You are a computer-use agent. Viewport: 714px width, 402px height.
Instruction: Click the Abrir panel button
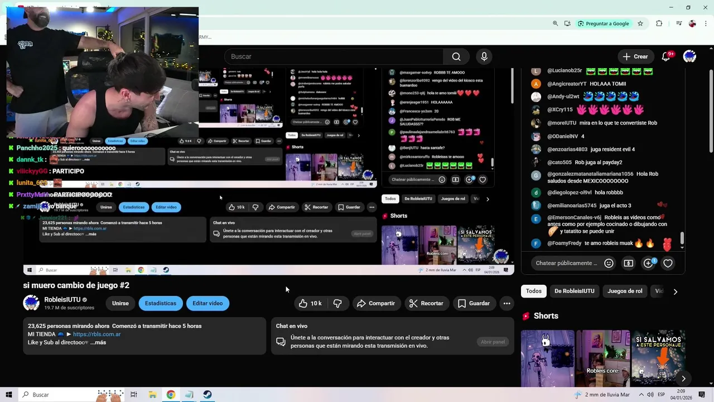[x=493, y=342]
